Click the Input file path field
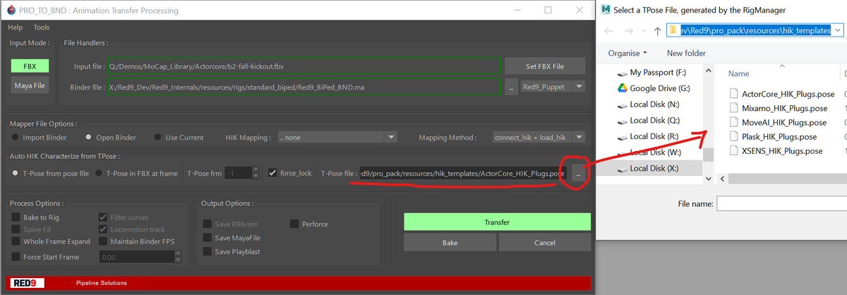Image resolution: width=847 pixels, height=295 pixels. point(304,66)
